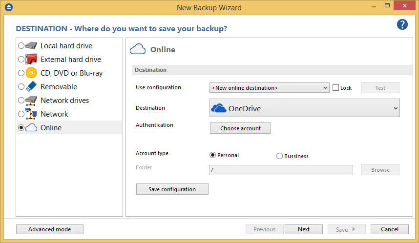The height and width of the screenshot is (243, 419).
Task: Click in the Folder path field
Action: (281, 170)
